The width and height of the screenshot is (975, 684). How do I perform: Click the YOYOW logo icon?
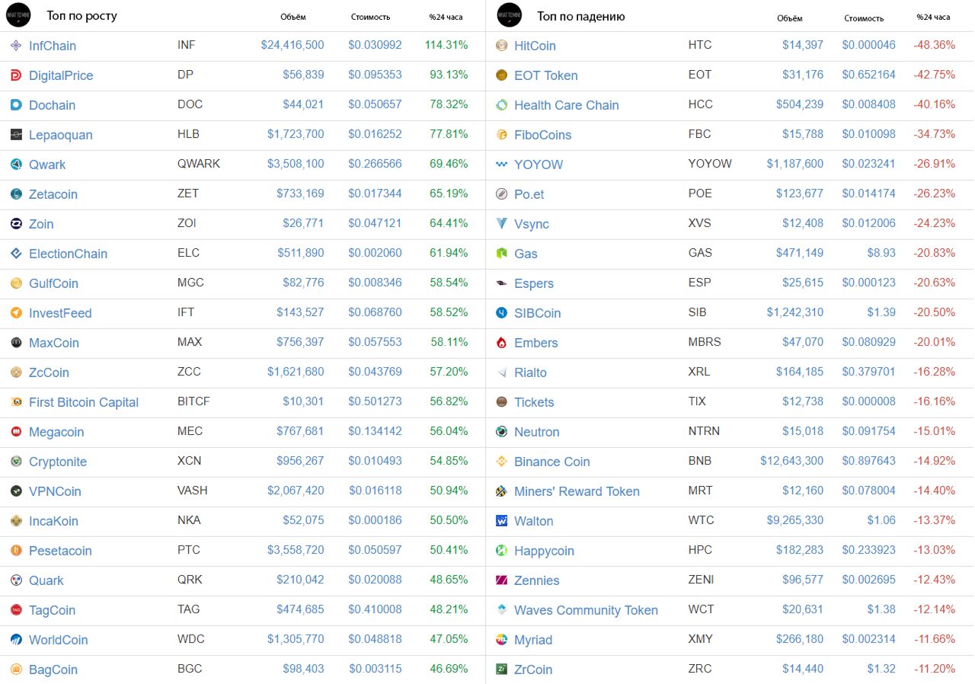(501, 165)
